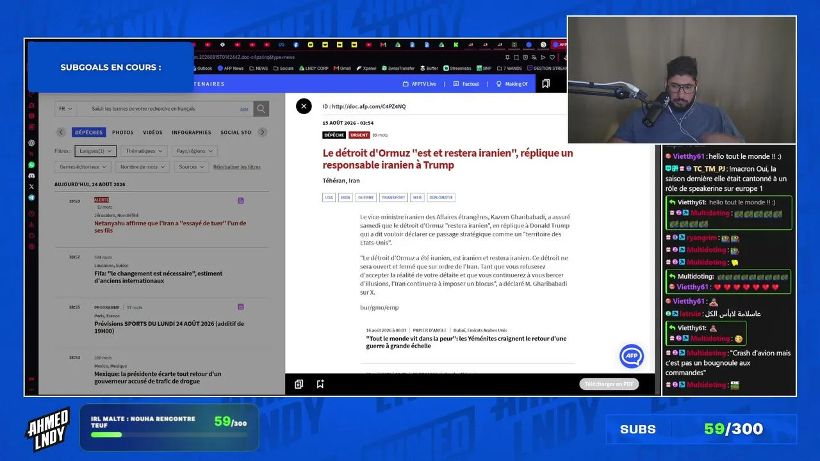
Task: Open the Socials bookmarks folder
Action: point(284,69)
